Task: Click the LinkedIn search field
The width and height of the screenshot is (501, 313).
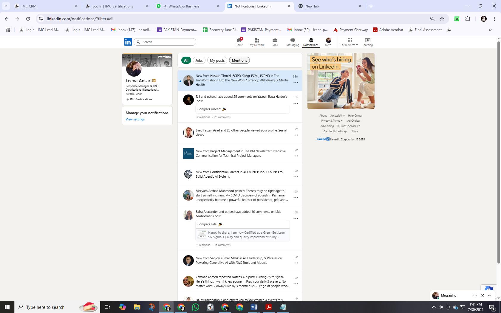Action: point(165,42)
